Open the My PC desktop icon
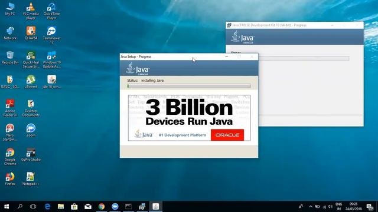Viewport: 378px width, 212px height. [x=10, y=9]
